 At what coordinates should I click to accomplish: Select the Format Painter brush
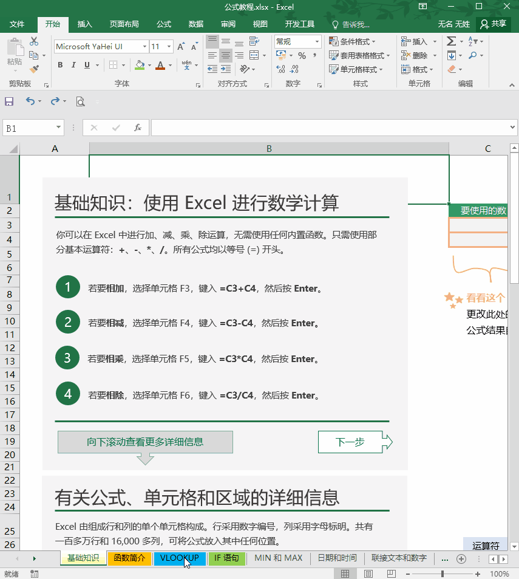point(34,69)
